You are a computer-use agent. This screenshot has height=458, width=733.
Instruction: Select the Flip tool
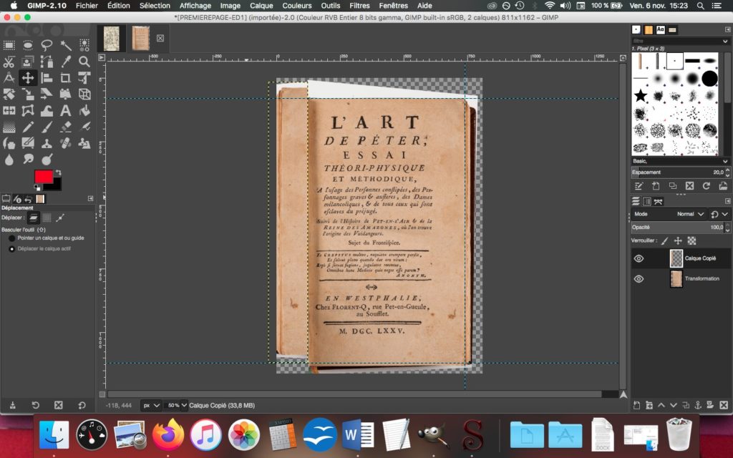(9, 110)
